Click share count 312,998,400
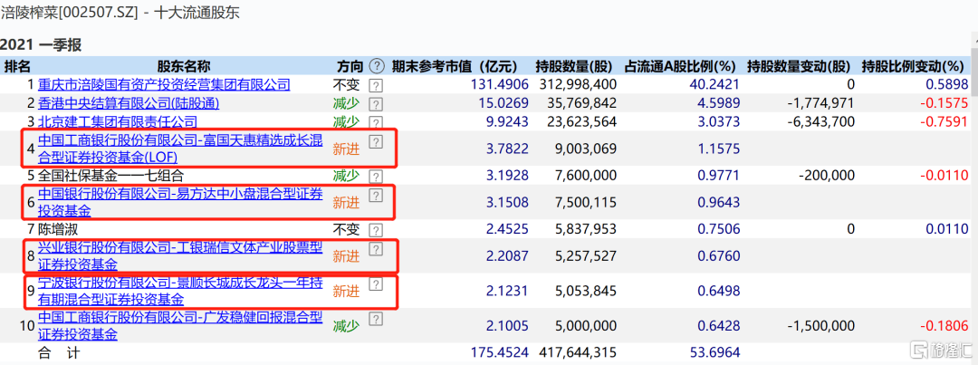 (576, 85)
